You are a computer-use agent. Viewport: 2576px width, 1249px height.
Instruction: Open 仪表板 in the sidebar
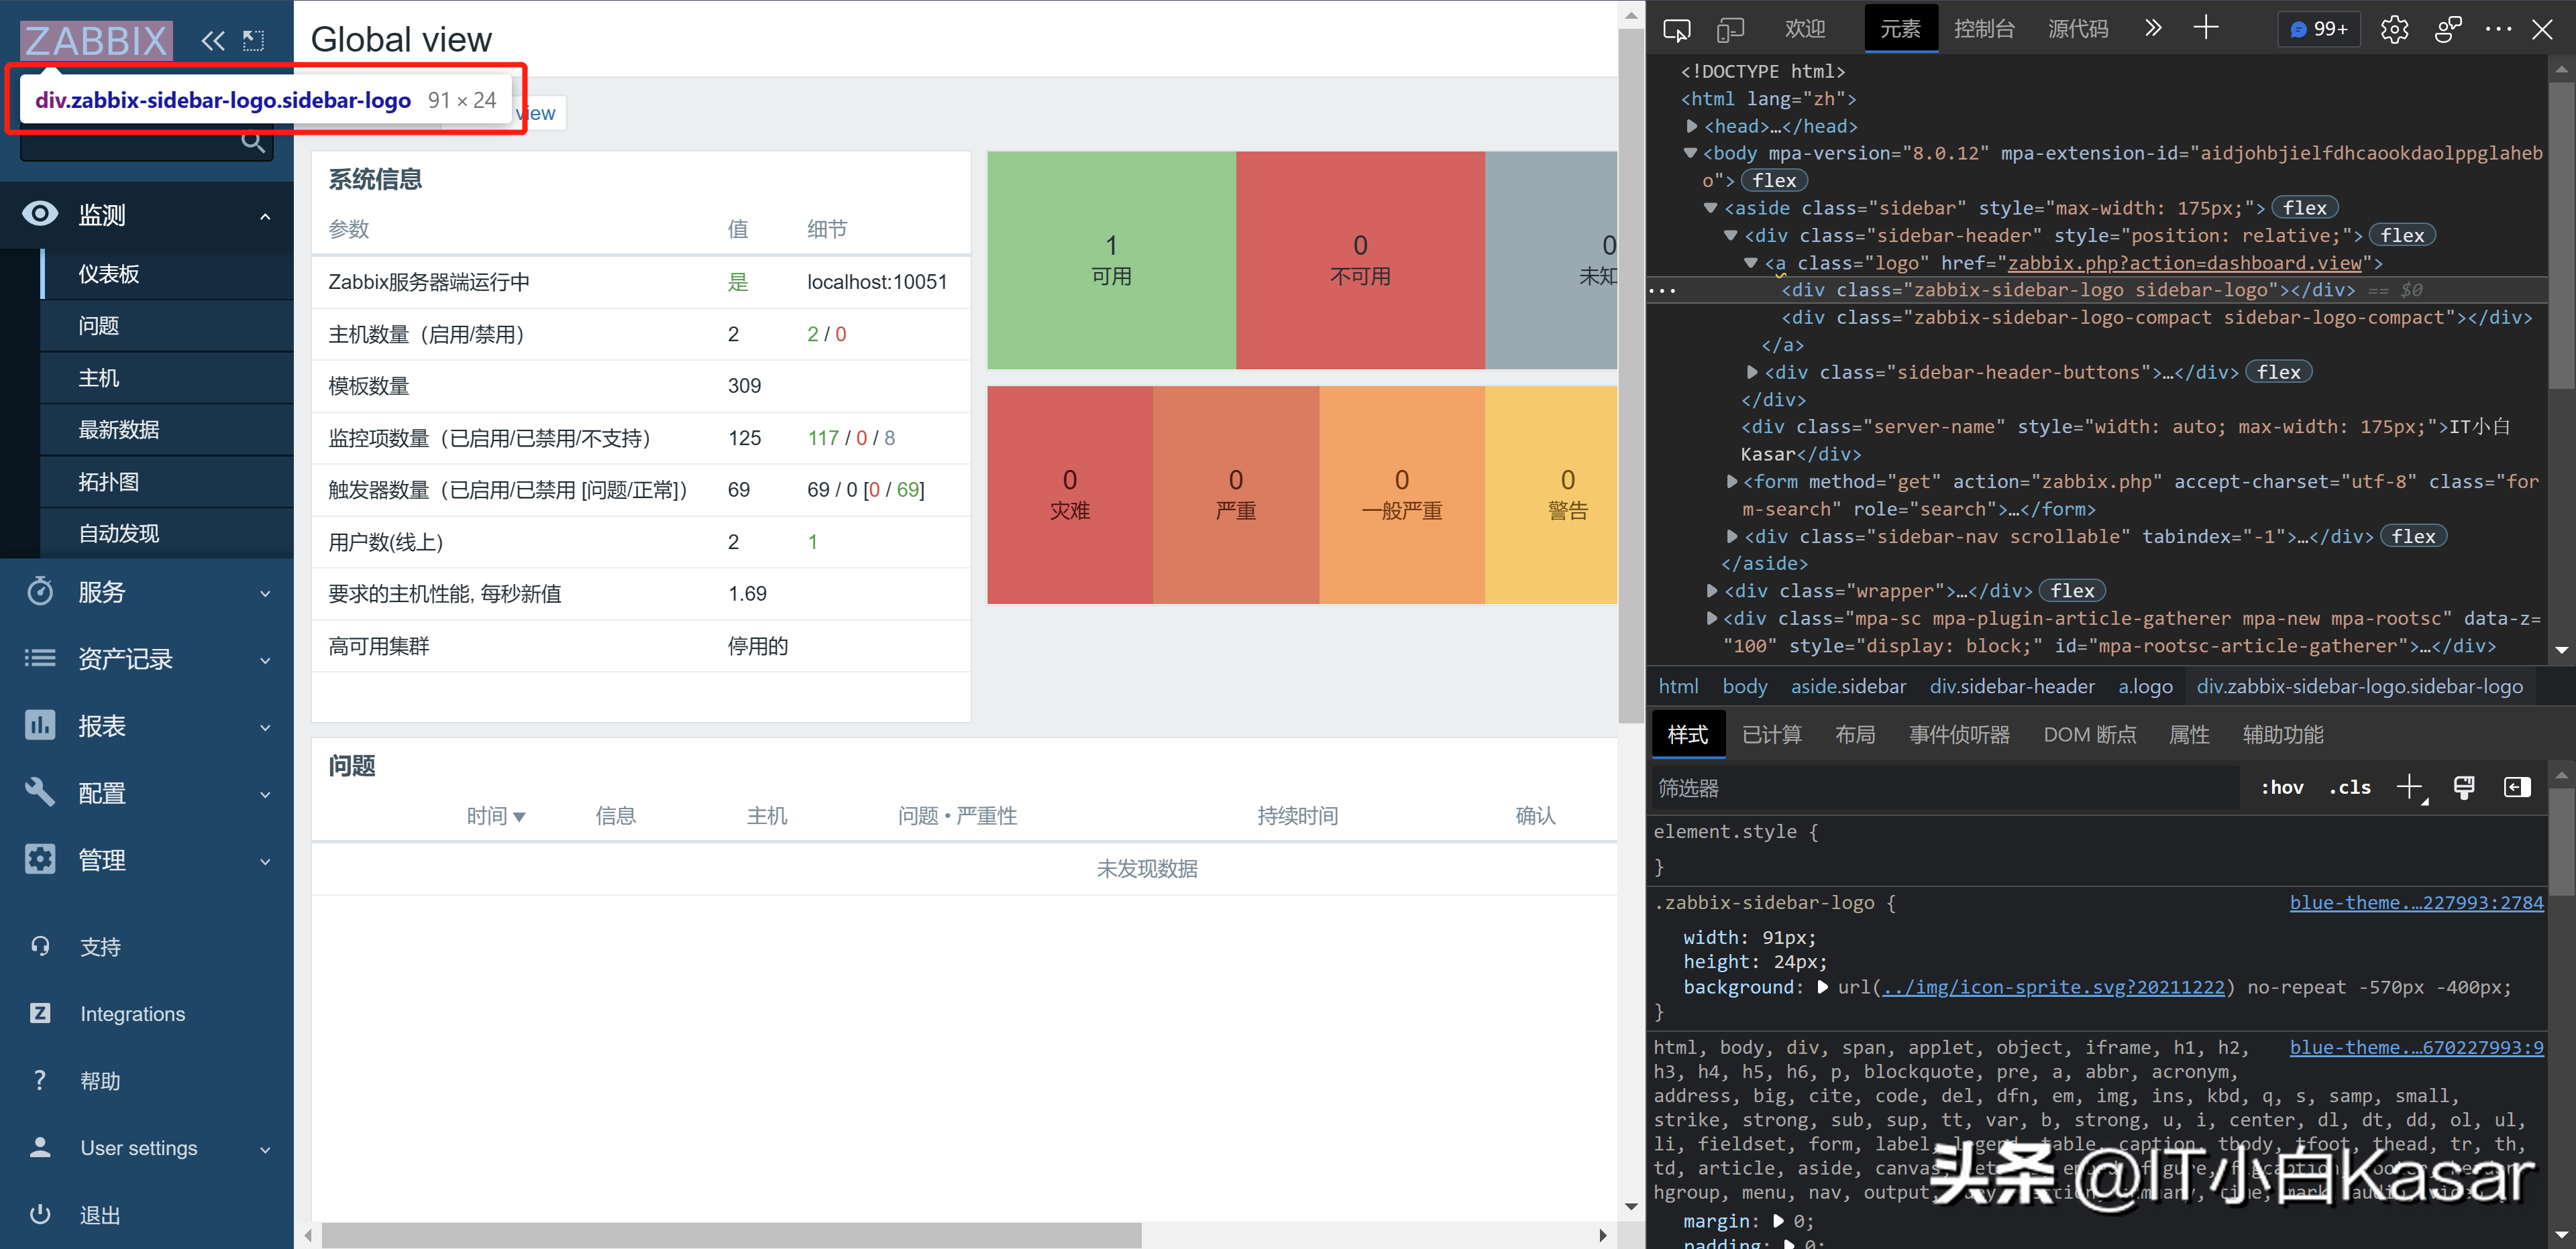click(167, 274)
